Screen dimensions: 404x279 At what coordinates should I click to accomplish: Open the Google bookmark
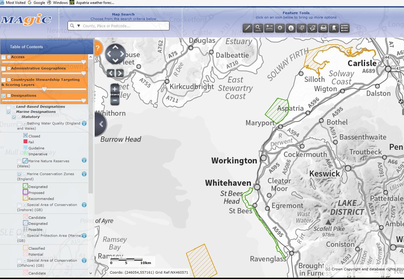36,3
